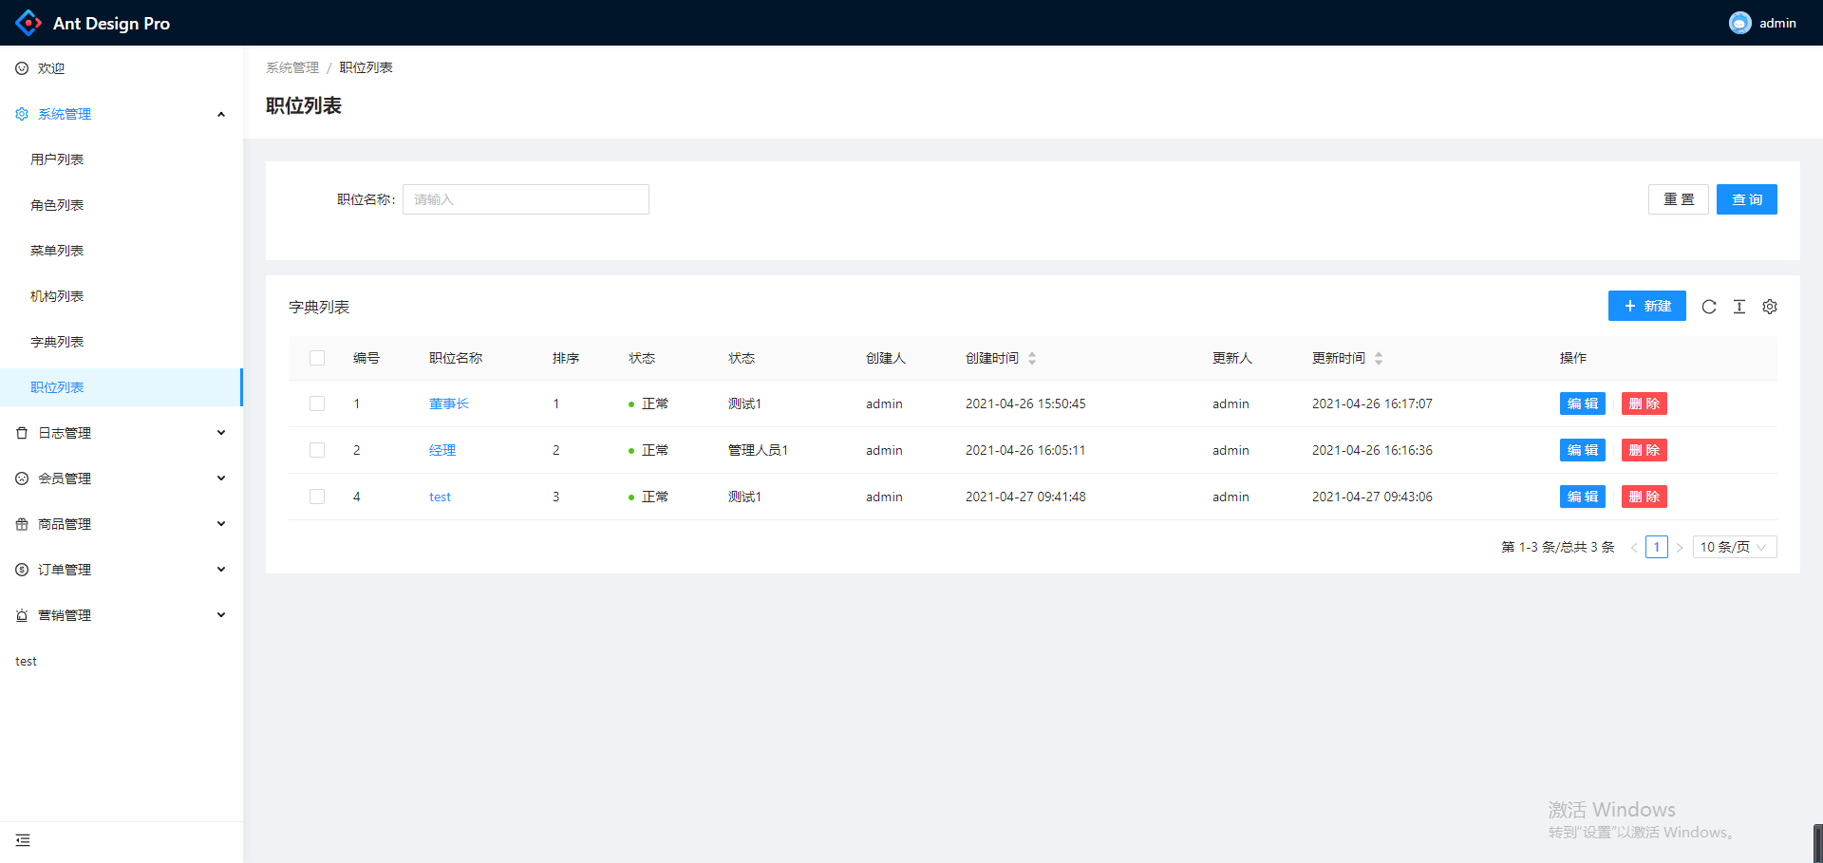This screenshot has width=1823, height=863.
Task: Expand the 订单管理 submenu arrow
Action: (221, 570)
